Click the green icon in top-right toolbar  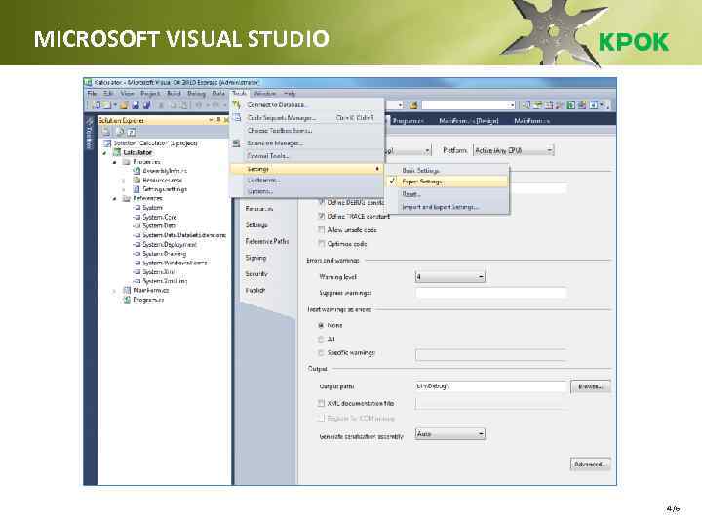tap(571, 105)
